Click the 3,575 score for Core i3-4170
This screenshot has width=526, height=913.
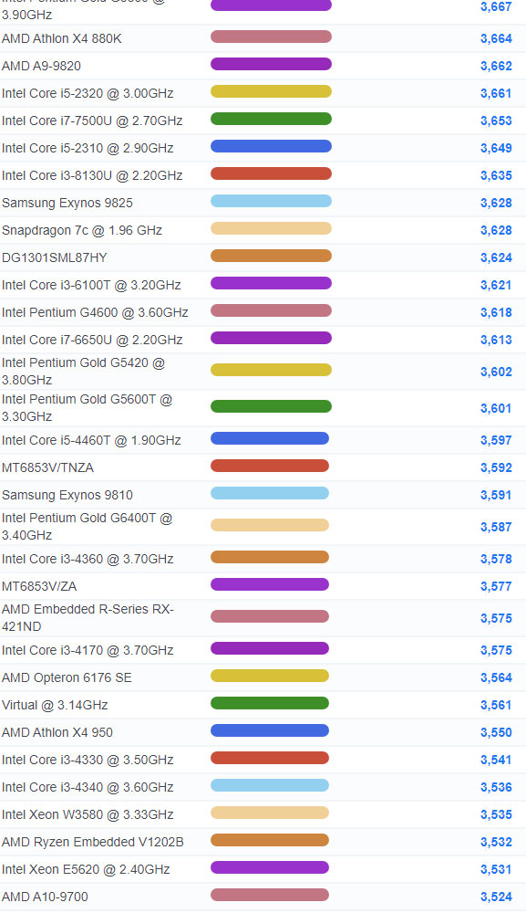[x=496, y=650]
